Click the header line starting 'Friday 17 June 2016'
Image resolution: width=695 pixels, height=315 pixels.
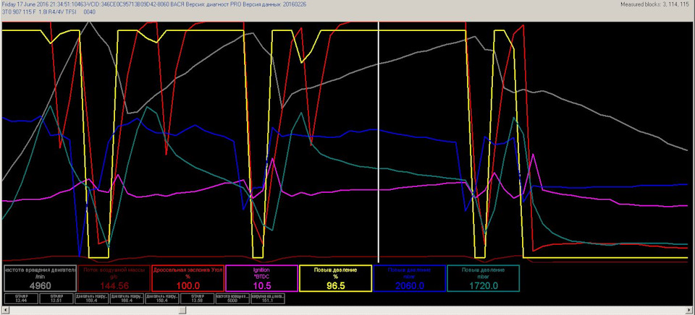click(x=153, y=4)
